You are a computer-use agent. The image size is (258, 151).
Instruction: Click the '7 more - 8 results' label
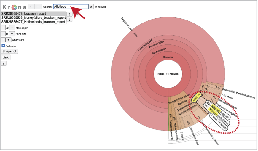point(219,122)
